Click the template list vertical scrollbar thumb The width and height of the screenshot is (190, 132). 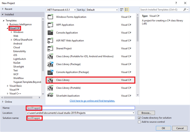tap(137, 29)
